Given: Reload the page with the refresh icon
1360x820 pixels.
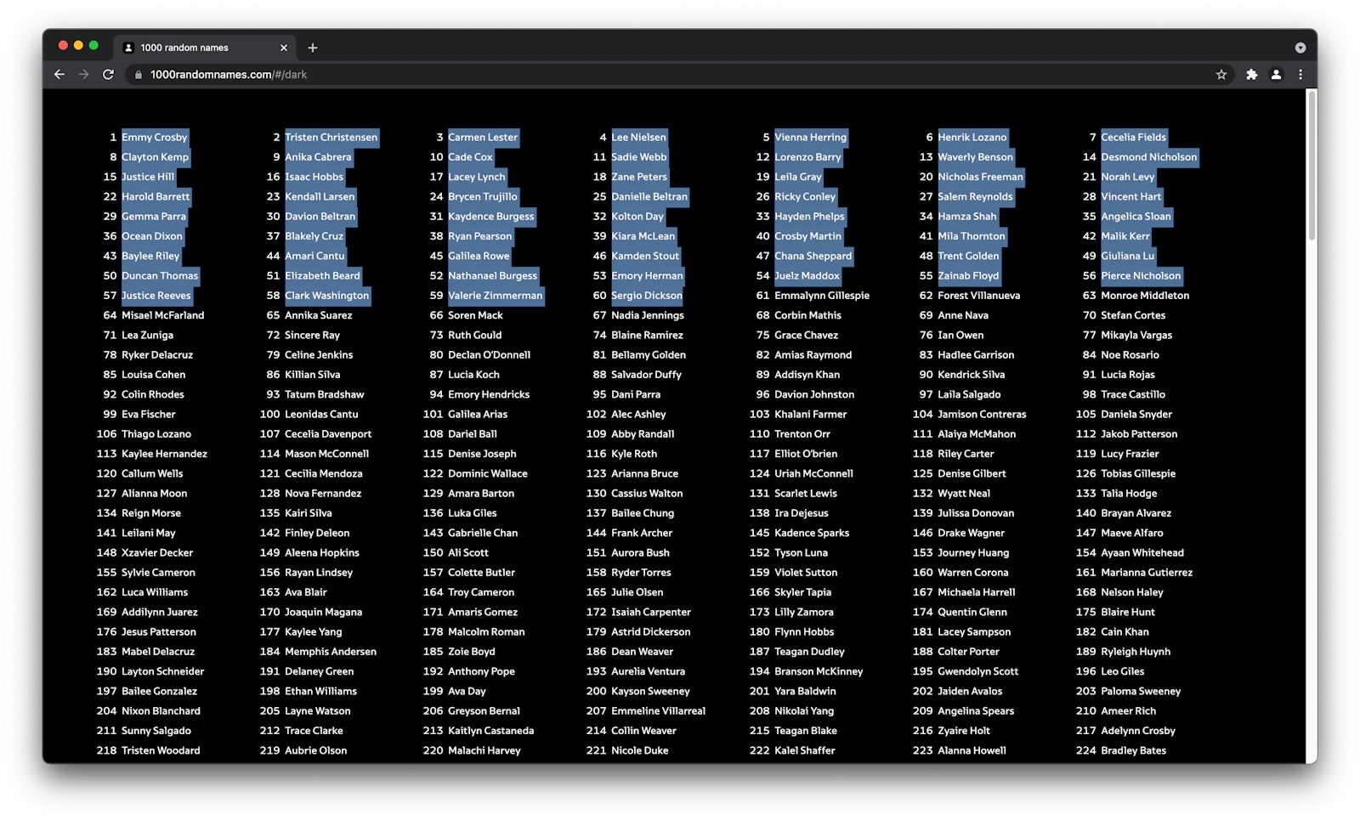Looking at the screenshot, I should pyautogui.click(x=108, y=75).
